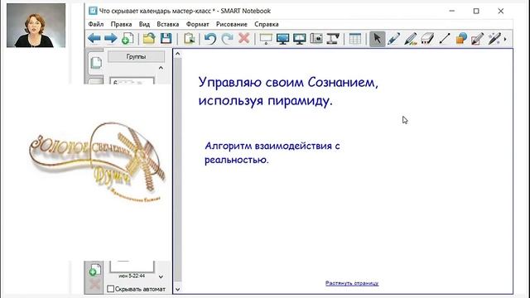Undo the last action
Image resolution: width=530 pixels, height=298 pixels.
pos(210,39)
